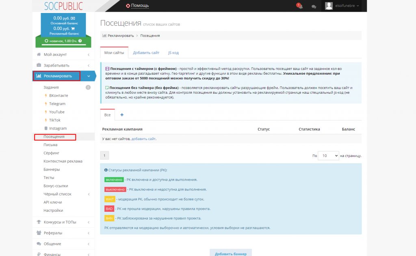Image resolution: width=416 pixels, height=256 pixels.
Task: Click the question mark icon beside новичок
Action: pos(80,41)
